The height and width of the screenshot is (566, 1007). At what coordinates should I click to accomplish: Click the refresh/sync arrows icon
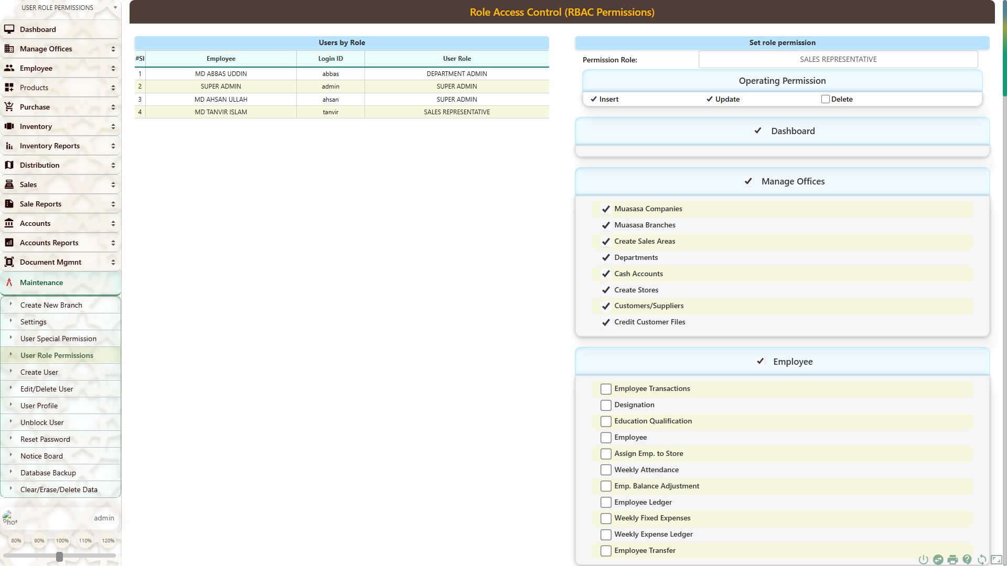click(982, 560)
